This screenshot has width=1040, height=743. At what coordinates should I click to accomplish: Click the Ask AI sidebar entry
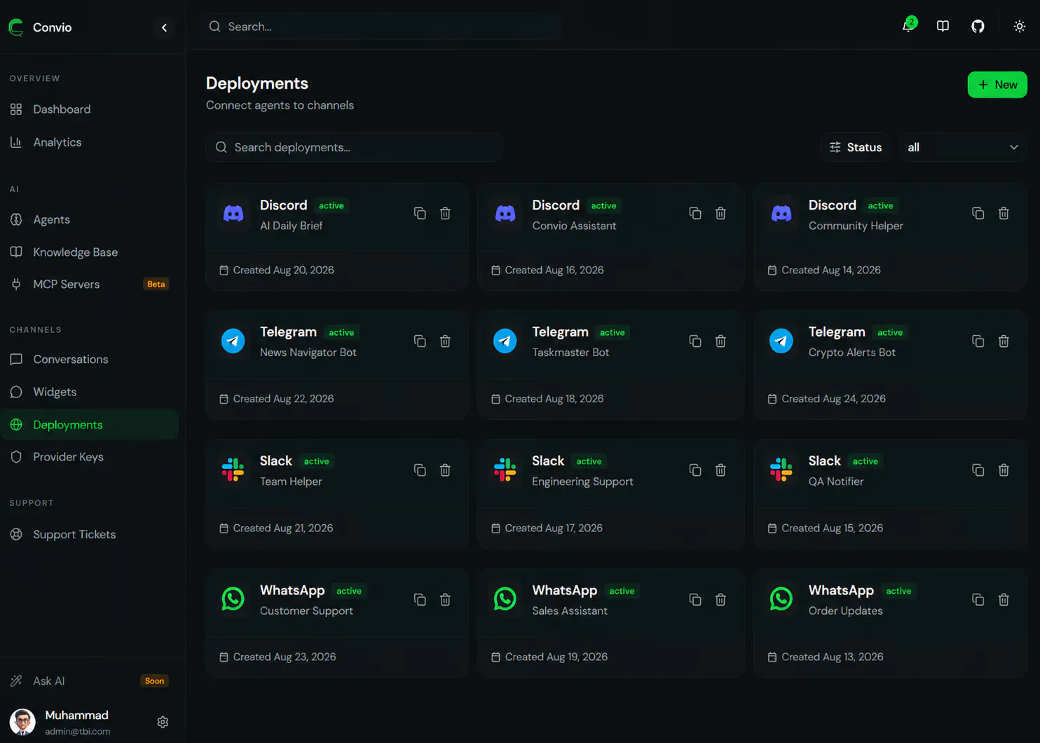click(90, 681)
